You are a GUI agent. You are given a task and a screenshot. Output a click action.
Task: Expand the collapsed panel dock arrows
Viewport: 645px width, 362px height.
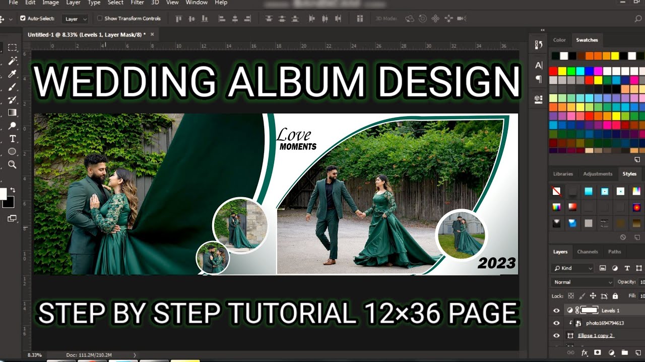pyautogui.click(x=542, y=30)
